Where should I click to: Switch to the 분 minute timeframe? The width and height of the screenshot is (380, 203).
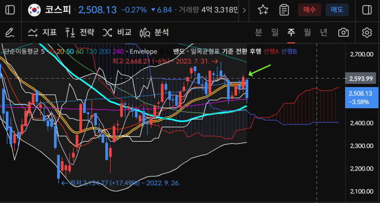tap(259, 32)
